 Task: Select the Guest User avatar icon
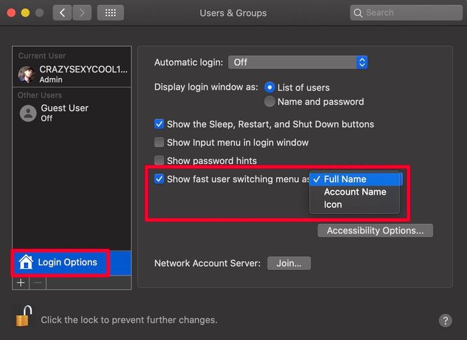(x=28, y=113)
